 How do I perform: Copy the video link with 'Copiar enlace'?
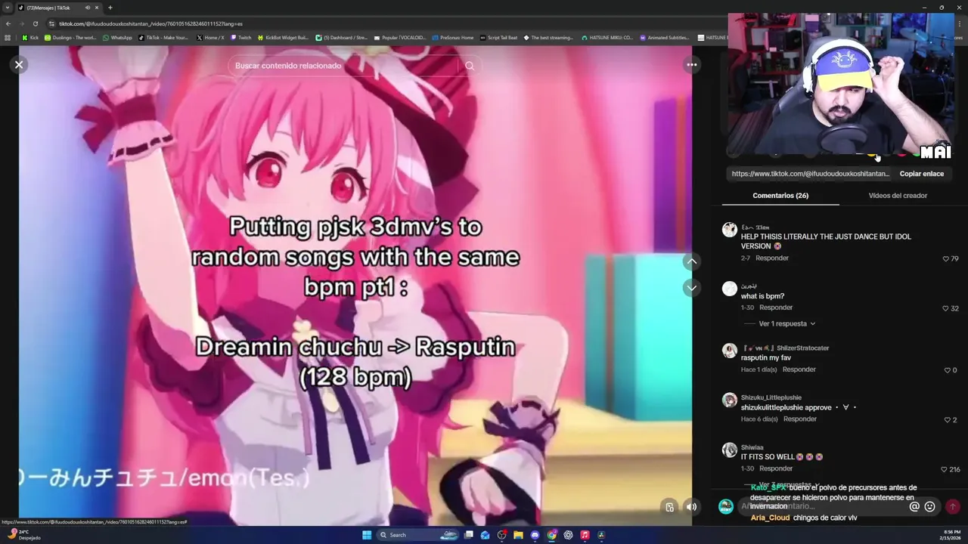tap(921, 174)
